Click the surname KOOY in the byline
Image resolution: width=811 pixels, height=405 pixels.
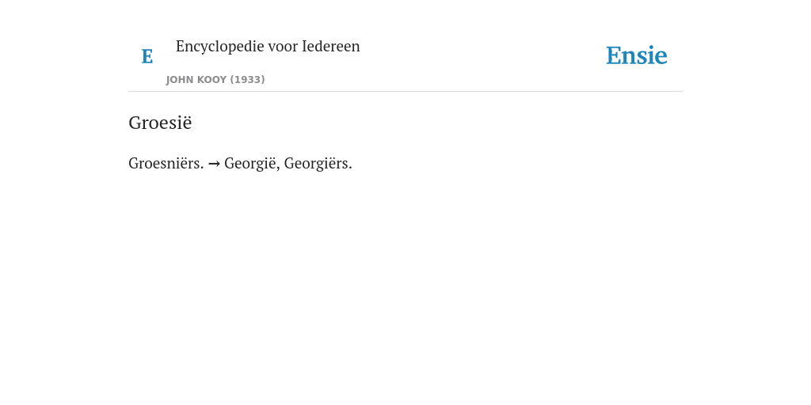click(x=211, y=80)
